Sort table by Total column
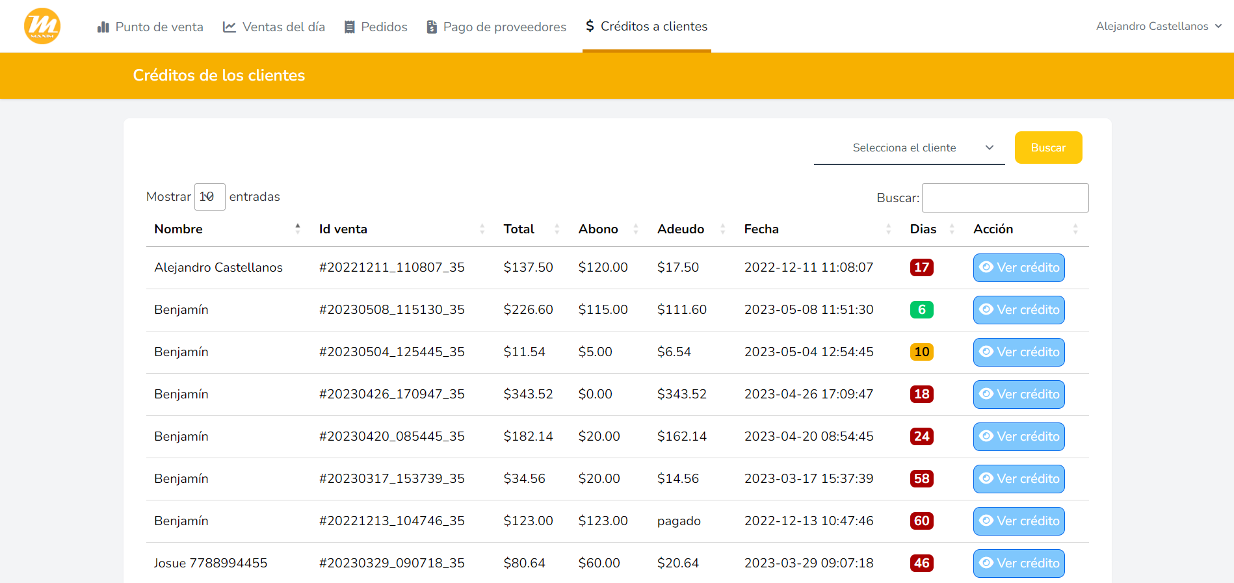Viewport: 1234px width, 583px height. point(532,229)
